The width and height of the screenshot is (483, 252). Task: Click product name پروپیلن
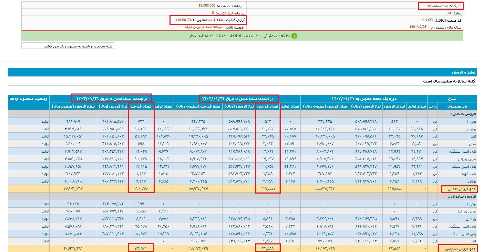[470, 129]
